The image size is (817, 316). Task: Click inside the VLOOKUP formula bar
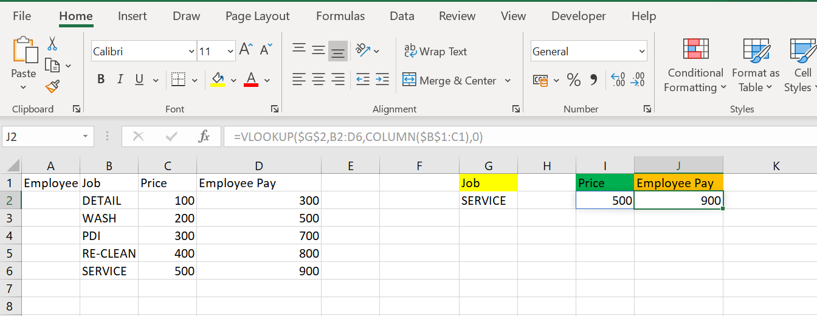point(520,137)
